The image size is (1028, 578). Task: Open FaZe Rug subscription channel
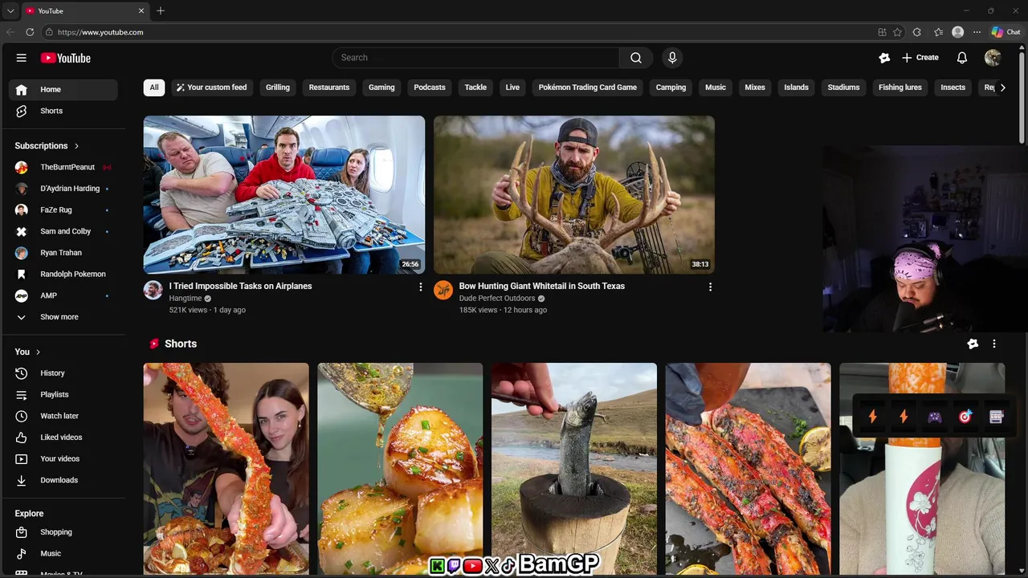tap(63, 210)
